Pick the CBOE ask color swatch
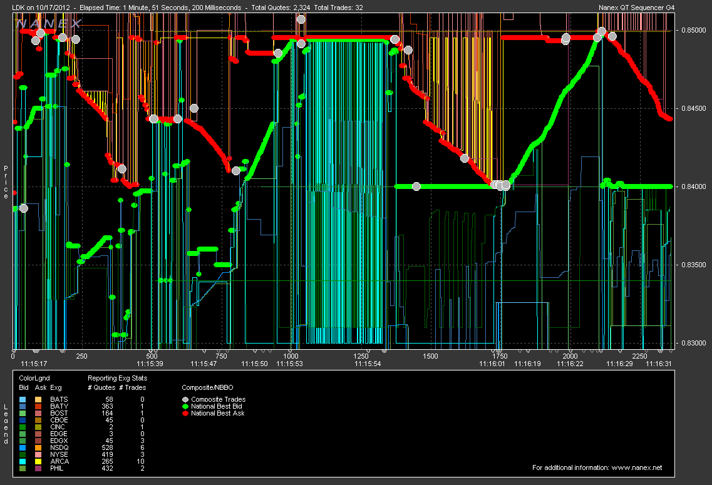 click(x=38, y=420)
